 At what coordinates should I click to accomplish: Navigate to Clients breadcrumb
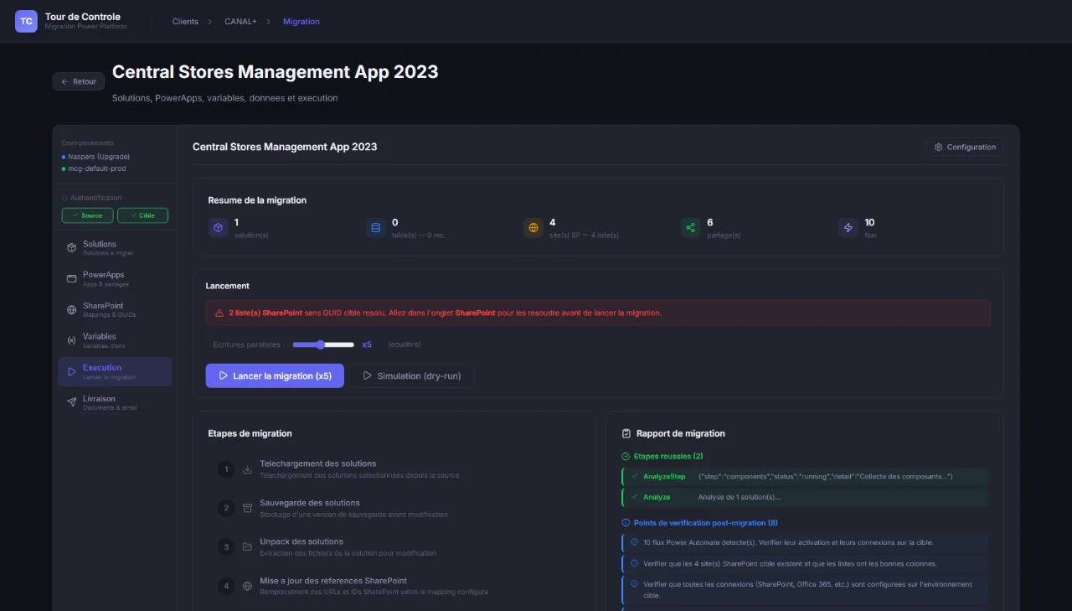coord(185,22)
